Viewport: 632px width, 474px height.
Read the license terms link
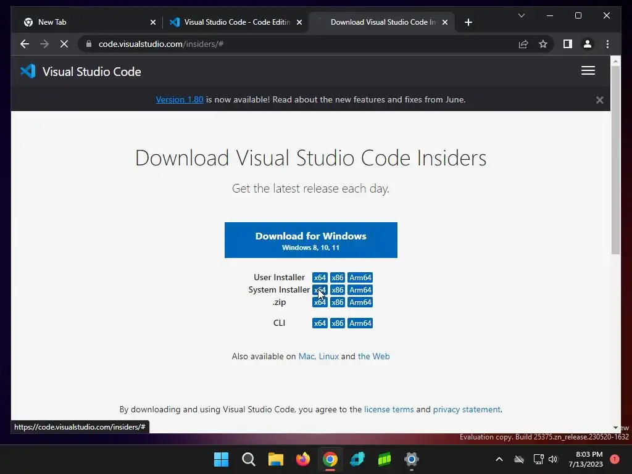pyautogui.click(x=389, y=410)
